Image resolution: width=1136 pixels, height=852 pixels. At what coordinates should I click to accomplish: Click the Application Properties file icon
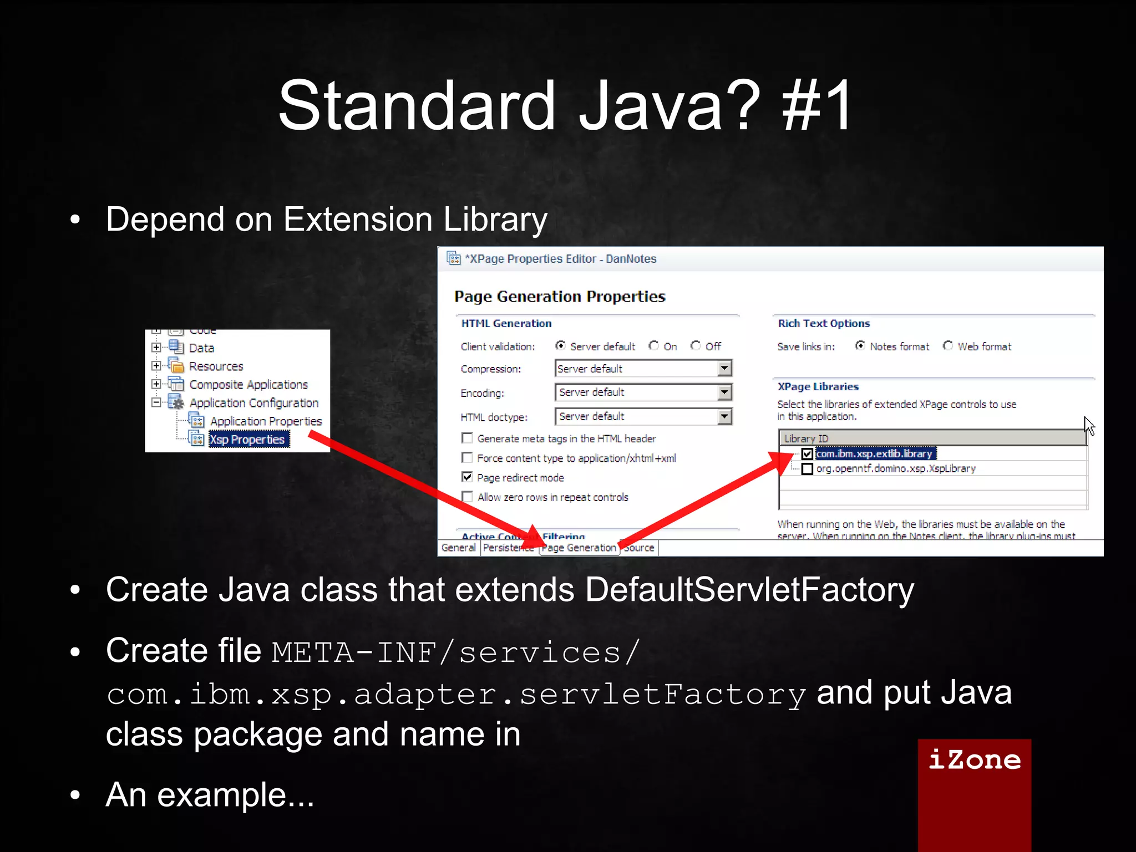[196, 420]
